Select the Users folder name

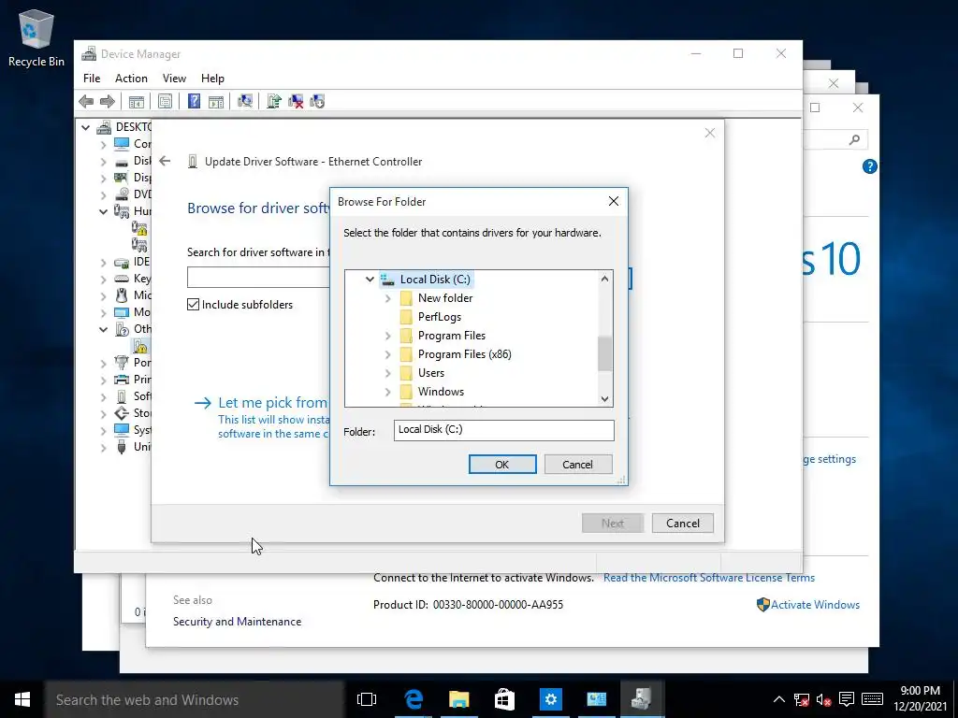point(430,373)
